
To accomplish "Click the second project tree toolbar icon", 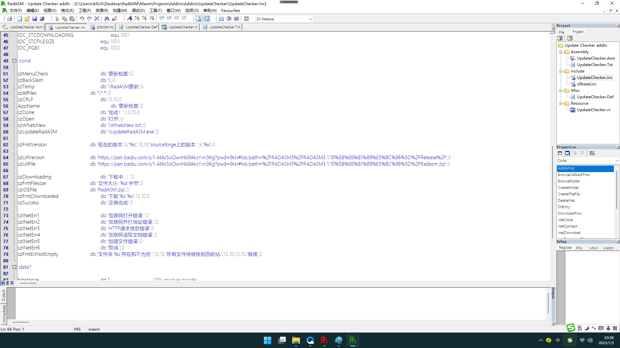I will coord(570,38).
